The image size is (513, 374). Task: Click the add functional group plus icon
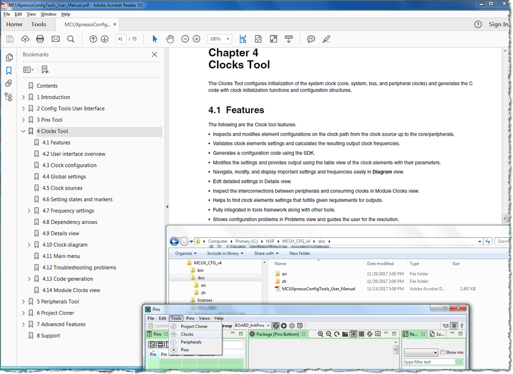(x=284, y=326)
